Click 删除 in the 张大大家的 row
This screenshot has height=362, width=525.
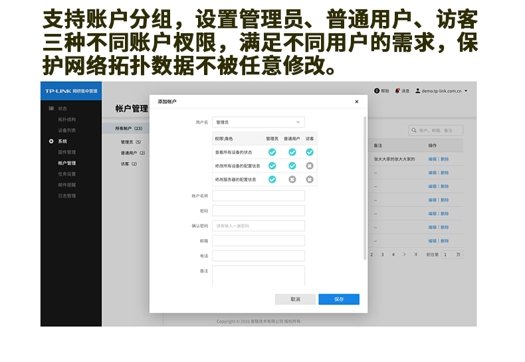(x=445, y=159)
